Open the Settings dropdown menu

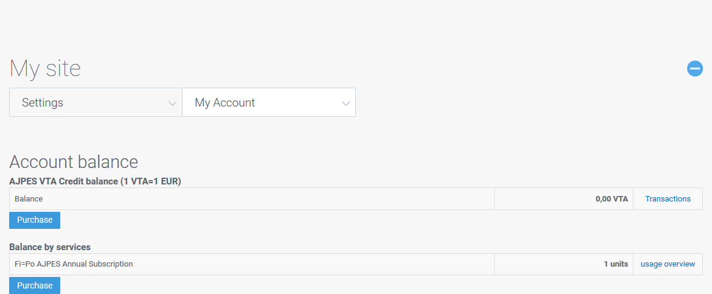point(96,102)
